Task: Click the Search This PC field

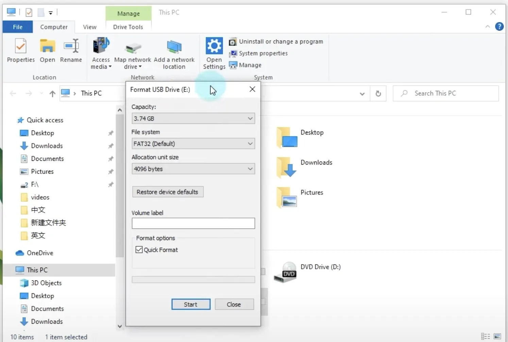Action: pos(446,93)
